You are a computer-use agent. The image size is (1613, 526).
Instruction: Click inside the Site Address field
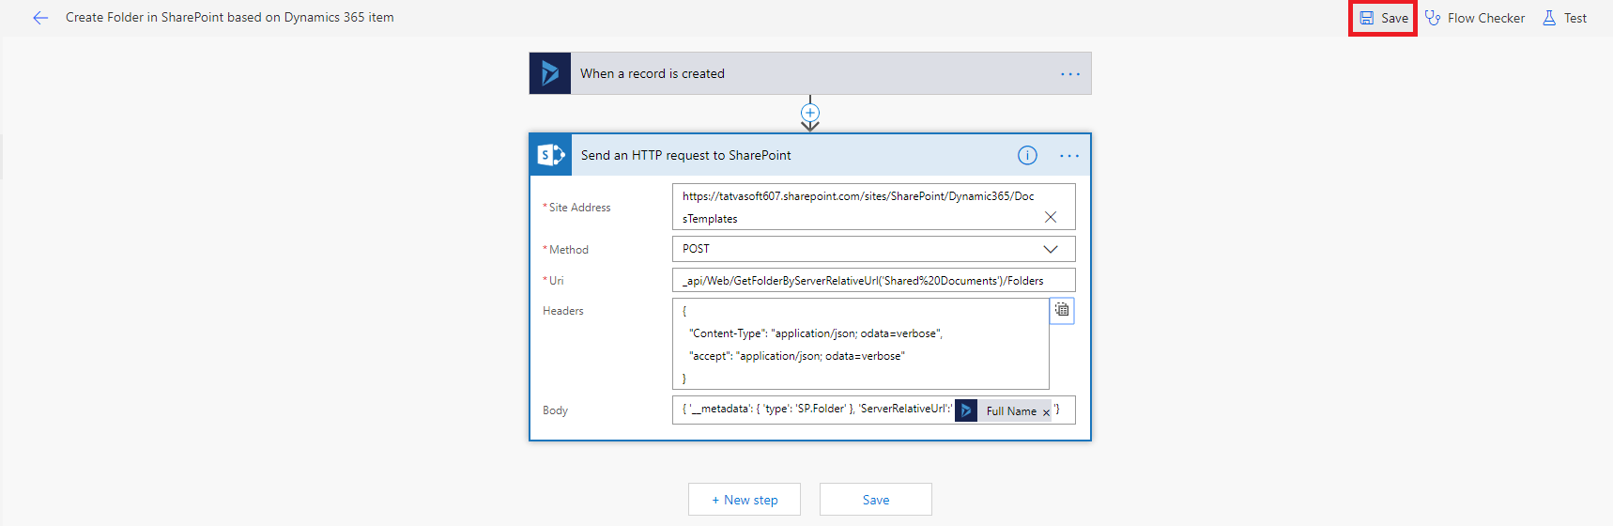tap(874, 207)
